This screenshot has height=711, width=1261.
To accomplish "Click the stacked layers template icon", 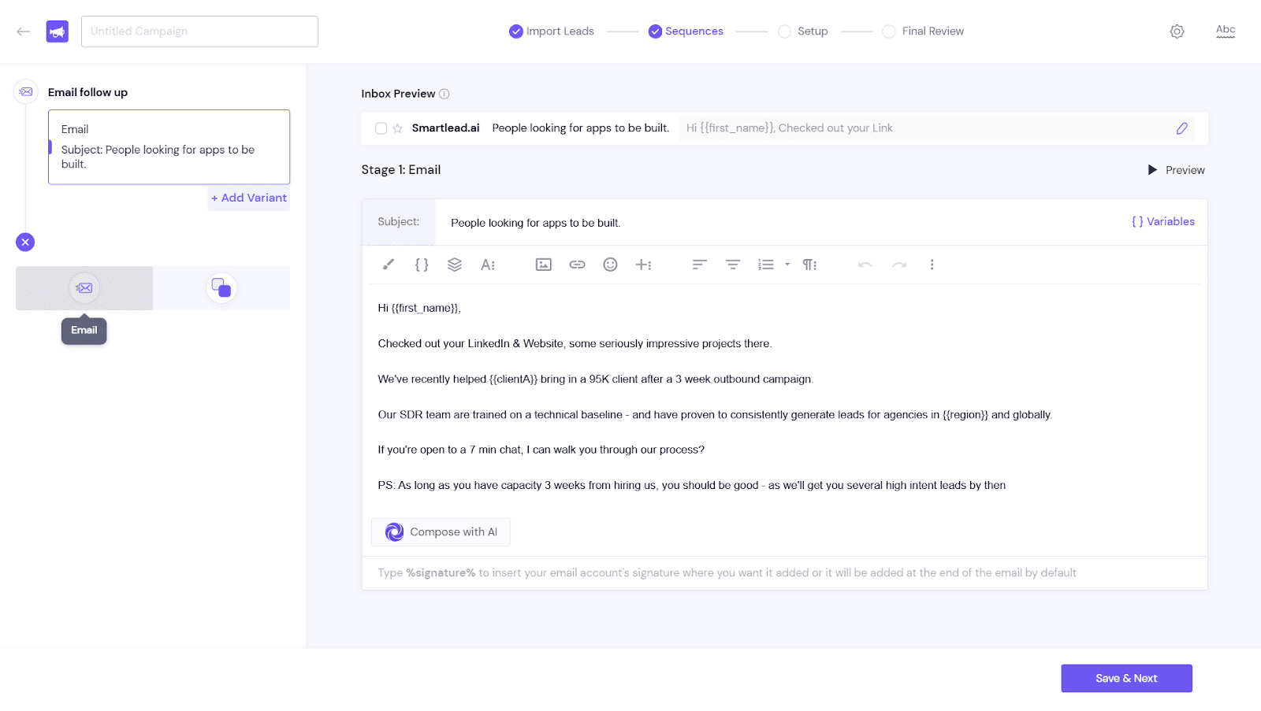I will [455, 265].
